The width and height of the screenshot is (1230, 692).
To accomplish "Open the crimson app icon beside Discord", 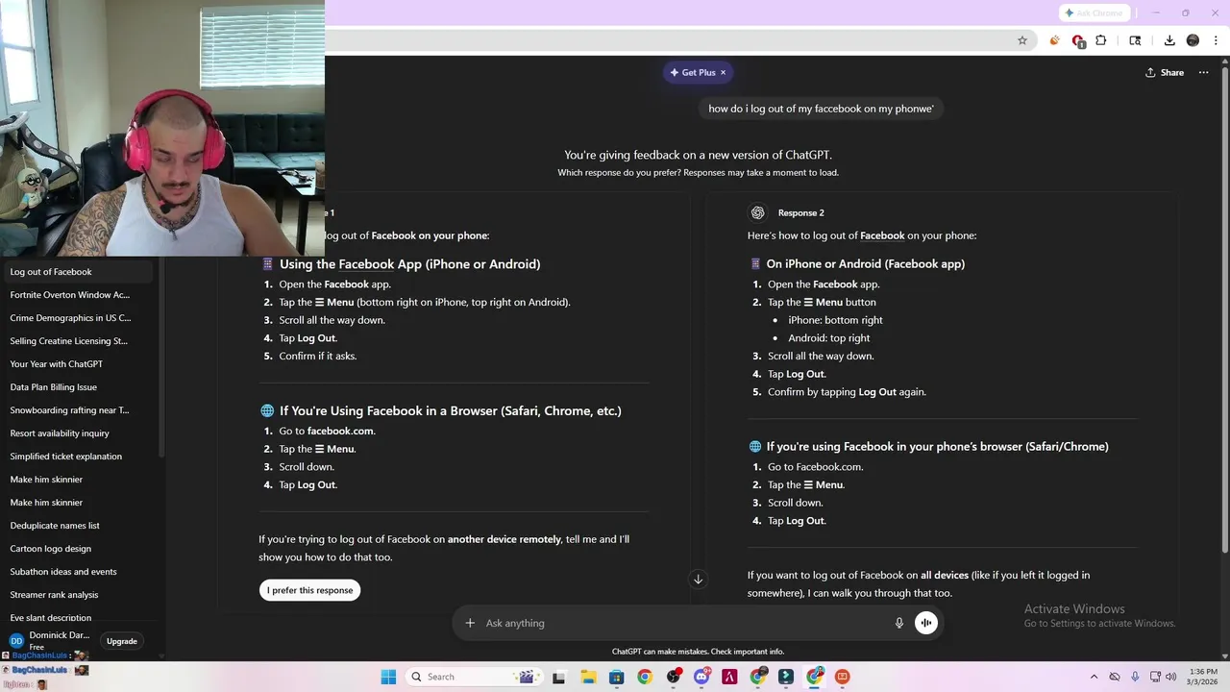I will pos(729,677).
